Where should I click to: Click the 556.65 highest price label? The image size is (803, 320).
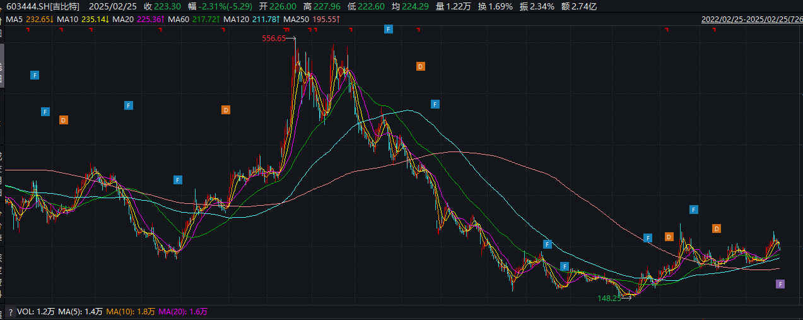click(x=274, y=39)
